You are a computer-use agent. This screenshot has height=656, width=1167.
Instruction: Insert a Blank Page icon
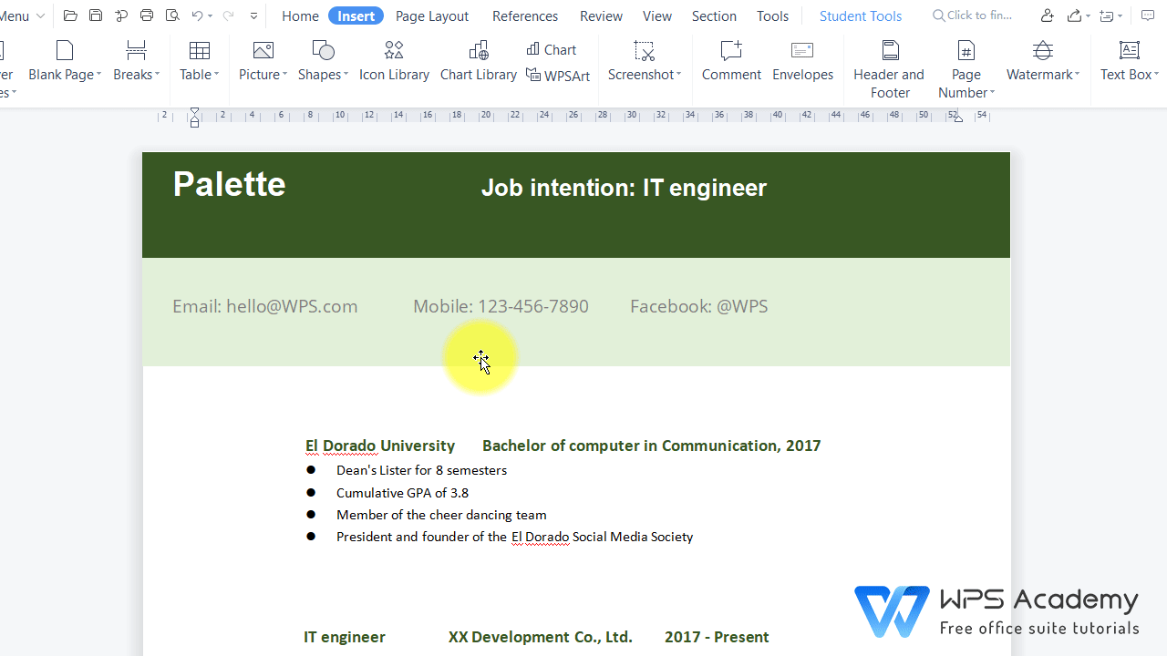point(65,50)
